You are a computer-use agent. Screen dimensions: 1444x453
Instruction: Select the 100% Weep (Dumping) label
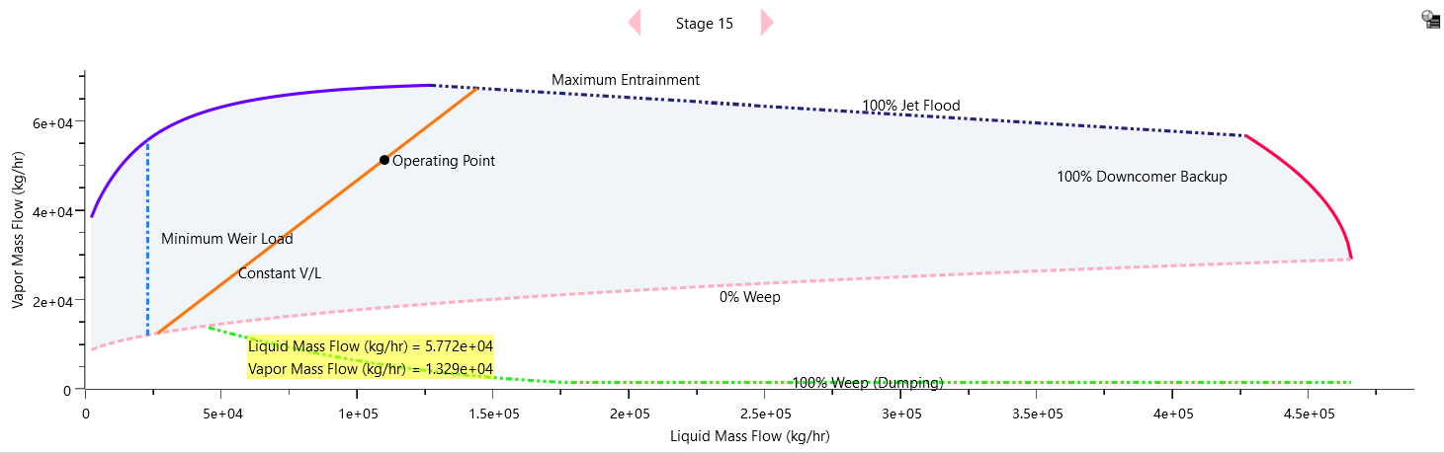(868, 383)
